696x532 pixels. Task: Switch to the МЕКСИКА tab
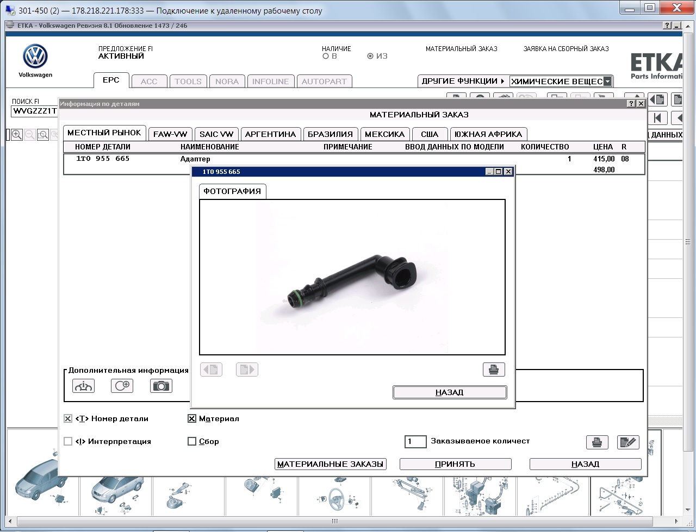(x=385, y=134)
